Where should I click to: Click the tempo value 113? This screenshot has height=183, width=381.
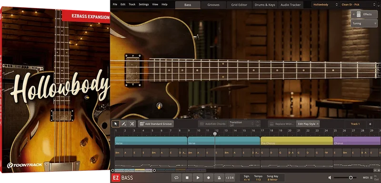258,180
